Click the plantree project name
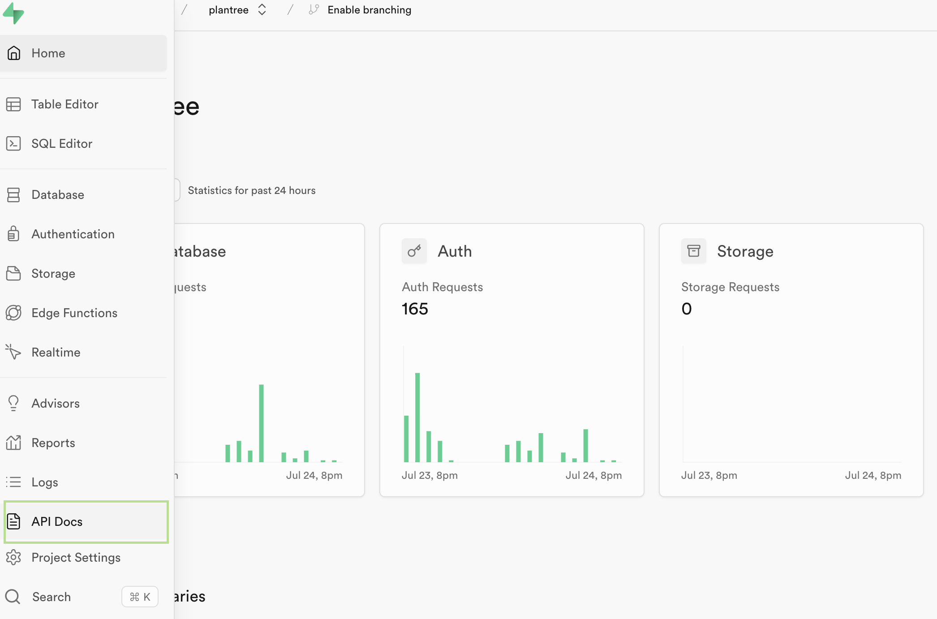Screen dimensions: 937x619 [228, 10]
